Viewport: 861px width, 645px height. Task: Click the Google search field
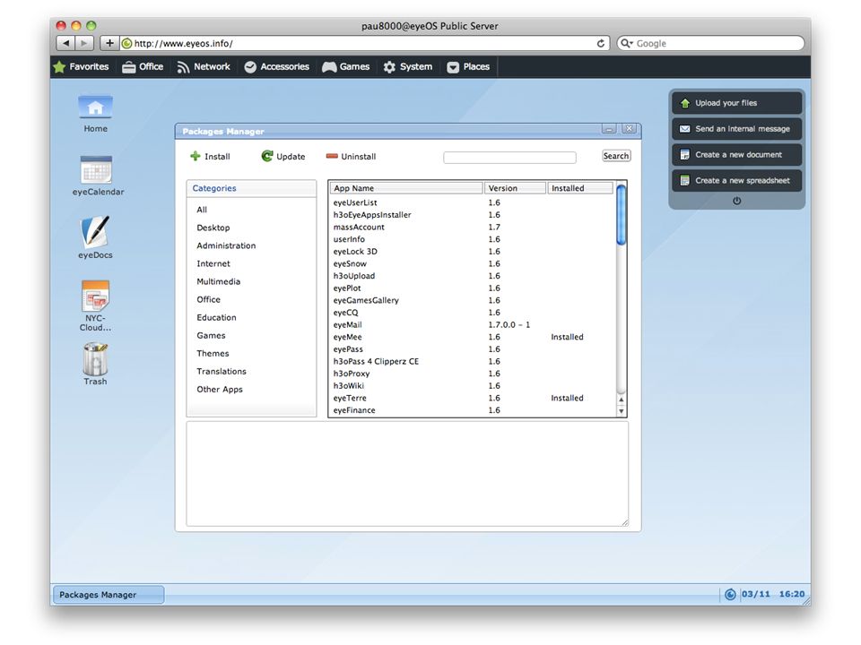tap(711, 43)
